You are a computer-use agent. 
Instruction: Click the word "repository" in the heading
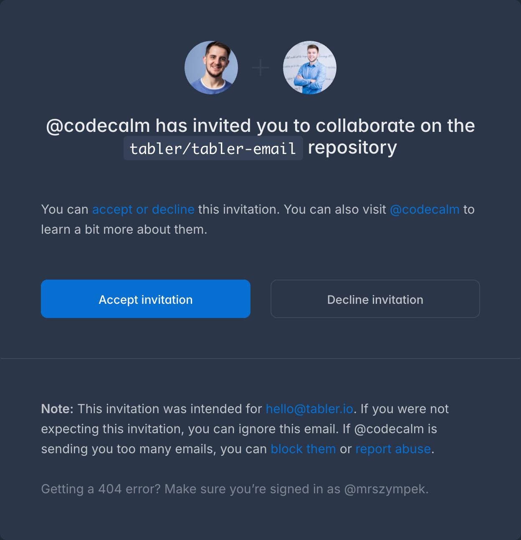click(x=352, y=147)
